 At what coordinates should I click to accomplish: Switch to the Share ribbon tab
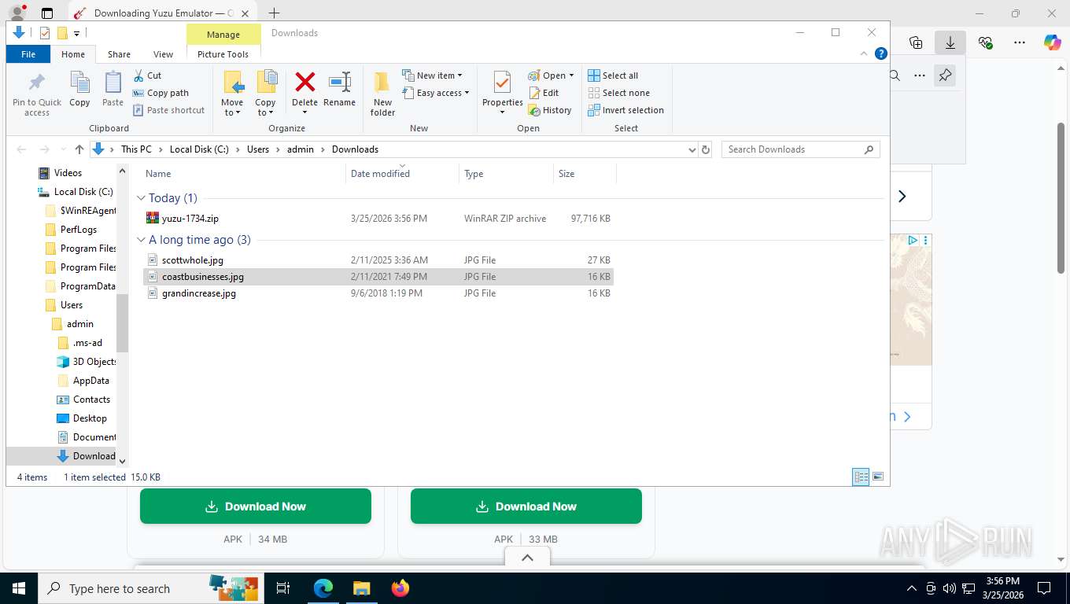119,54
